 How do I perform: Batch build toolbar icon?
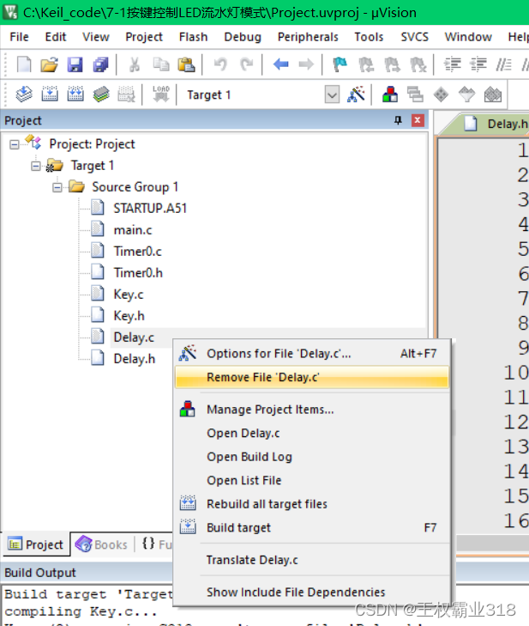[x=101, y=94]
